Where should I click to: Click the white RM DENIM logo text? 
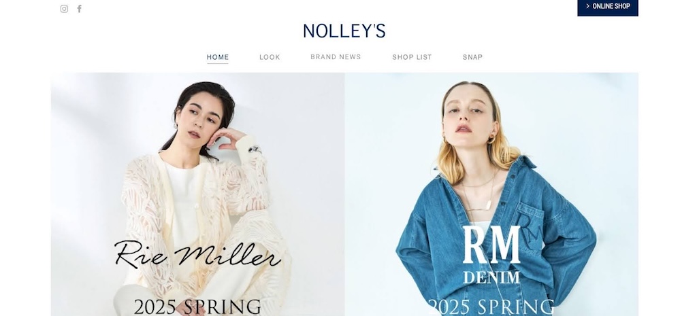click(491, 255)
